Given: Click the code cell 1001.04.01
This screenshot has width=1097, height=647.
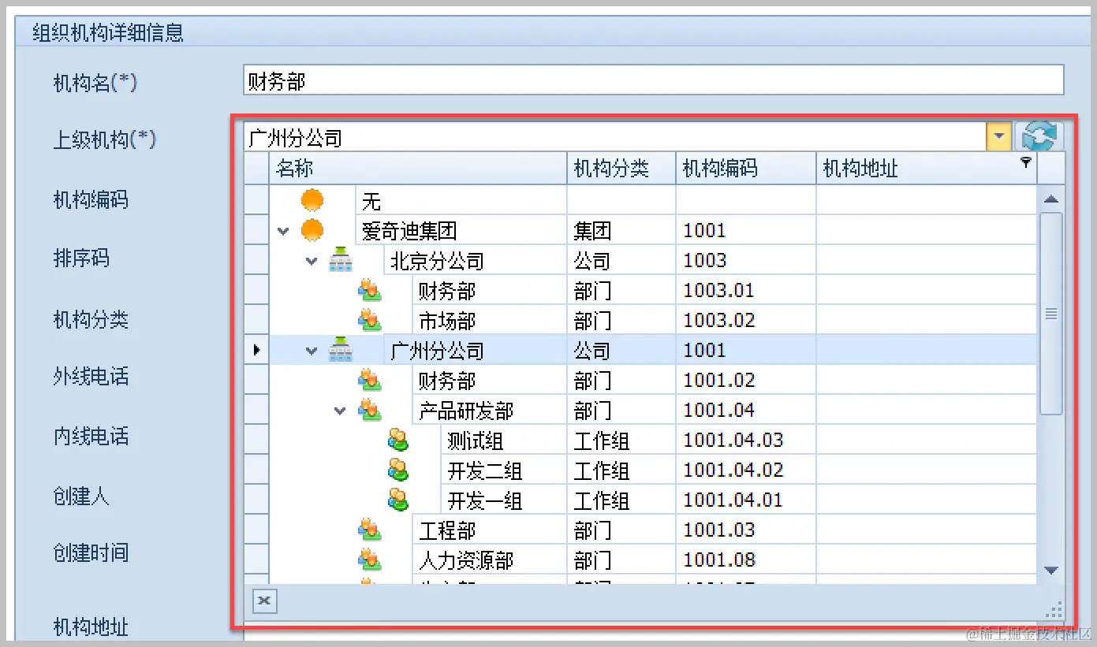Looking at the screenshot, I should pyautogui.click(x=746, y=500).
